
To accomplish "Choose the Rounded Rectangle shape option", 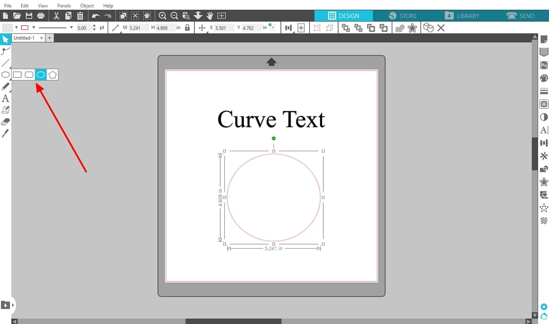I will 29,75.
